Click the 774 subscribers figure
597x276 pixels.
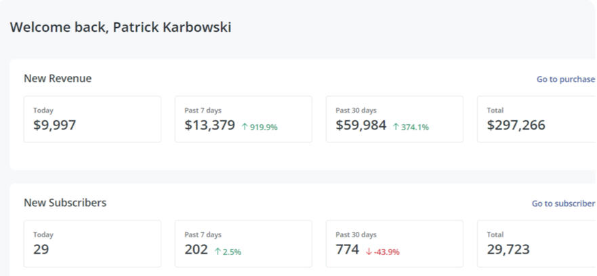coord(348,250)
